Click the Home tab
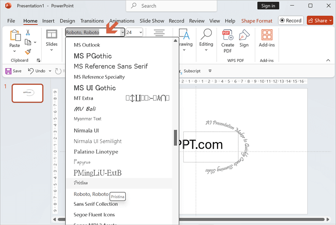Viewport: 336px width, 225px height. pos(30,21)
